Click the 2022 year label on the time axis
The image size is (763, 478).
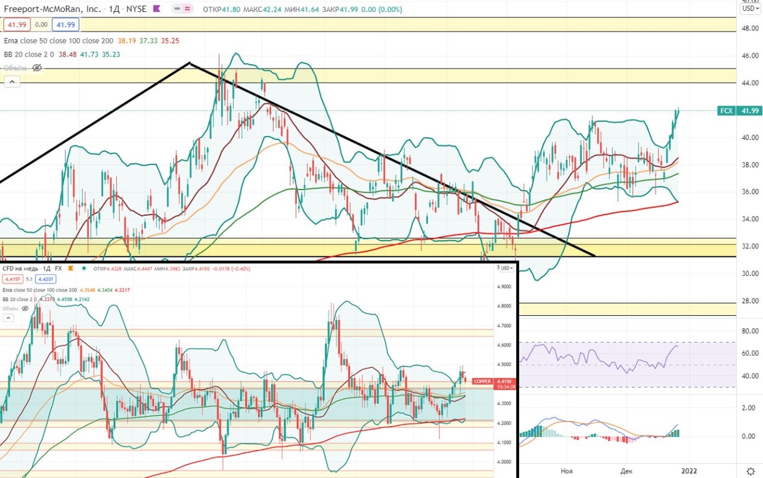689,471
